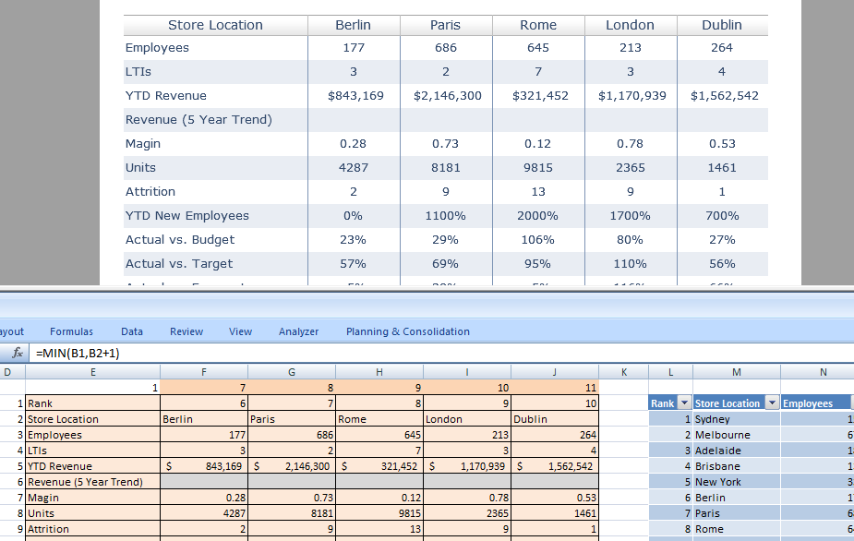
Task: Click the Paris column header in the dashboard
Action: tap(446, 25)
